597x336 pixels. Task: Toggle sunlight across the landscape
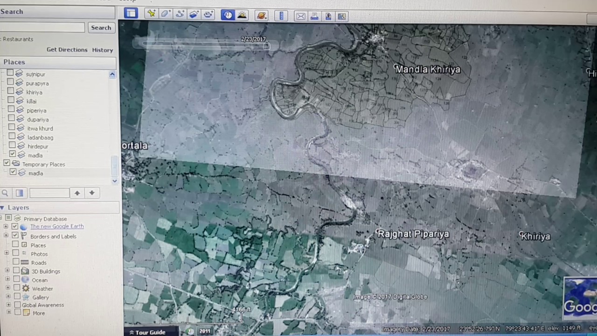242,15
